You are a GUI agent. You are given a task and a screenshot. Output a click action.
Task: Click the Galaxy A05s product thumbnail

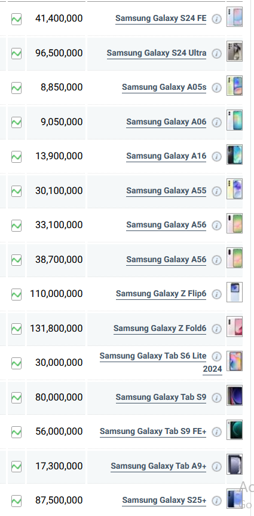(x=235, y=86)
